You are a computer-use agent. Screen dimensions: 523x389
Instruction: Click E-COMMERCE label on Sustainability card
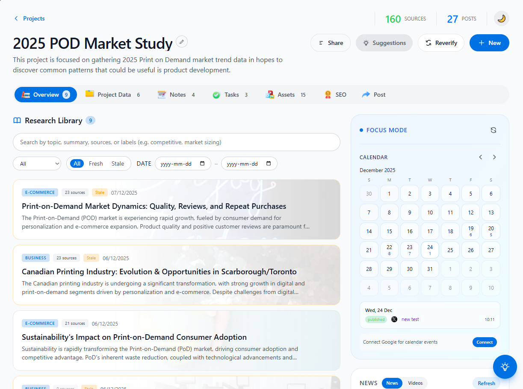[x=40, y=323]
